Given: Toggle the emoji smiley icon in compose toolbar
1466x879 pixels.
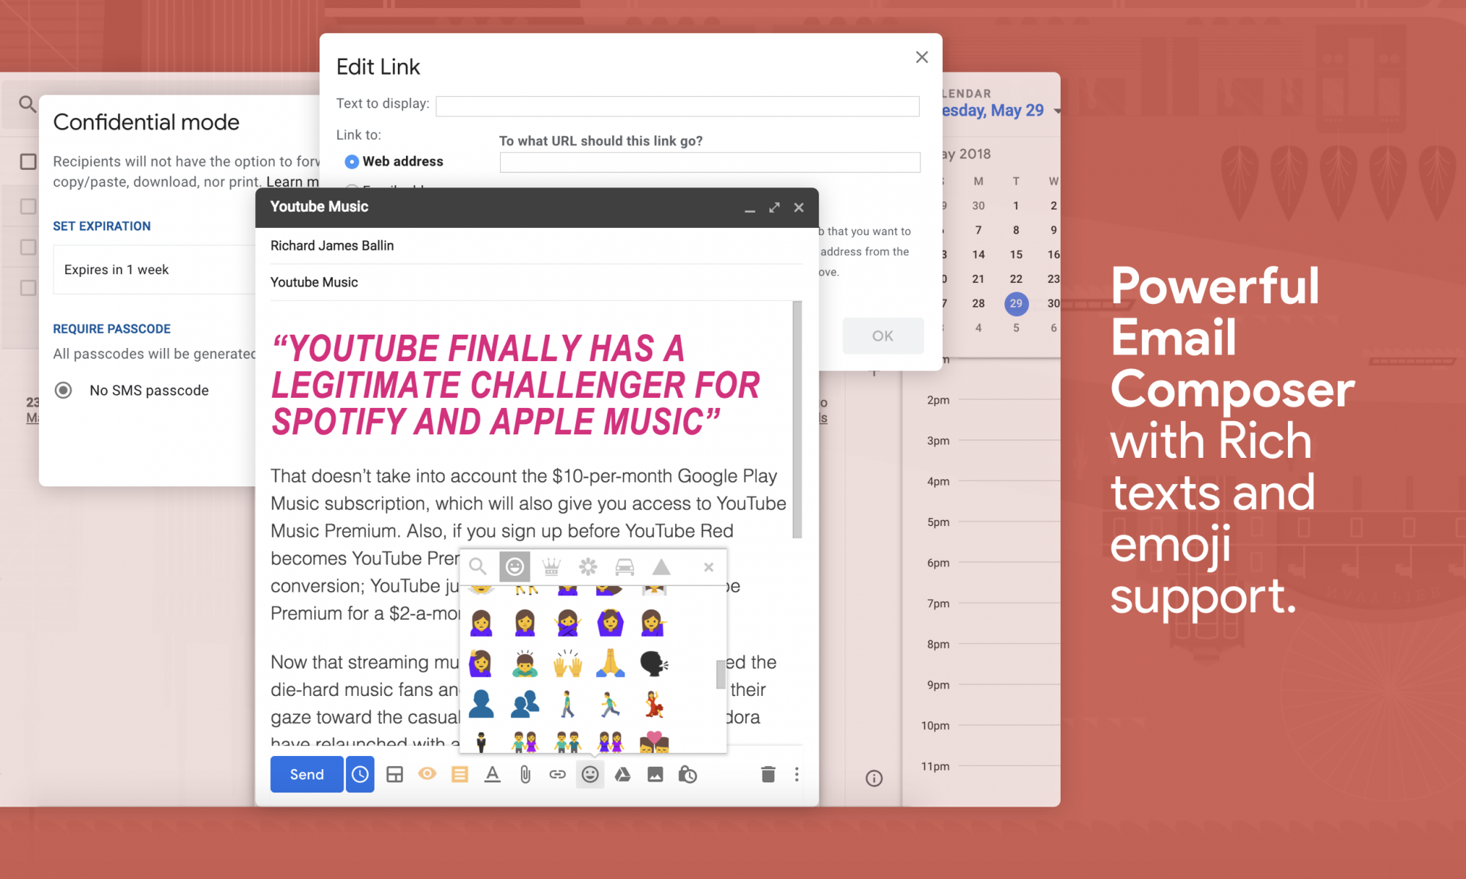Looking at the screenshot, I should coord(590,774).
